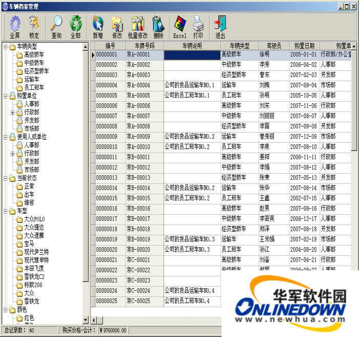Collapse the 购置单位 tree node

pos(6,96)
